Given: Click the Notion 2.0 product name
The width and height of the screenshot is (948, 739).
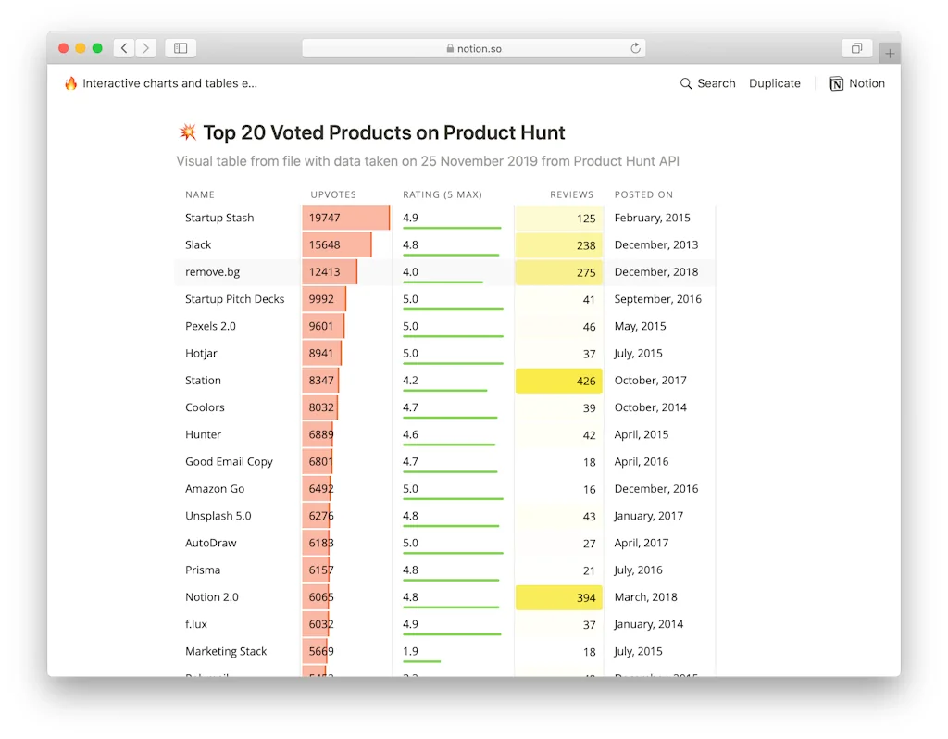Looking at the screenshot, I should (211, 597).
